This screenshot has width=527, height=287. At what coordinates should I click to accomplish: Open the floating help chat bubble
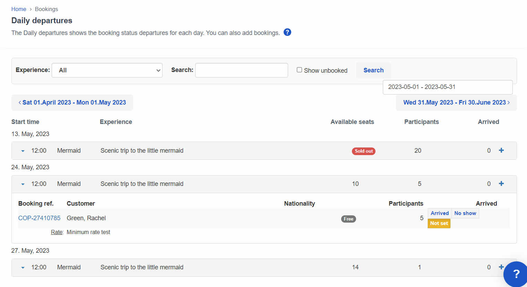coord(516,274)
